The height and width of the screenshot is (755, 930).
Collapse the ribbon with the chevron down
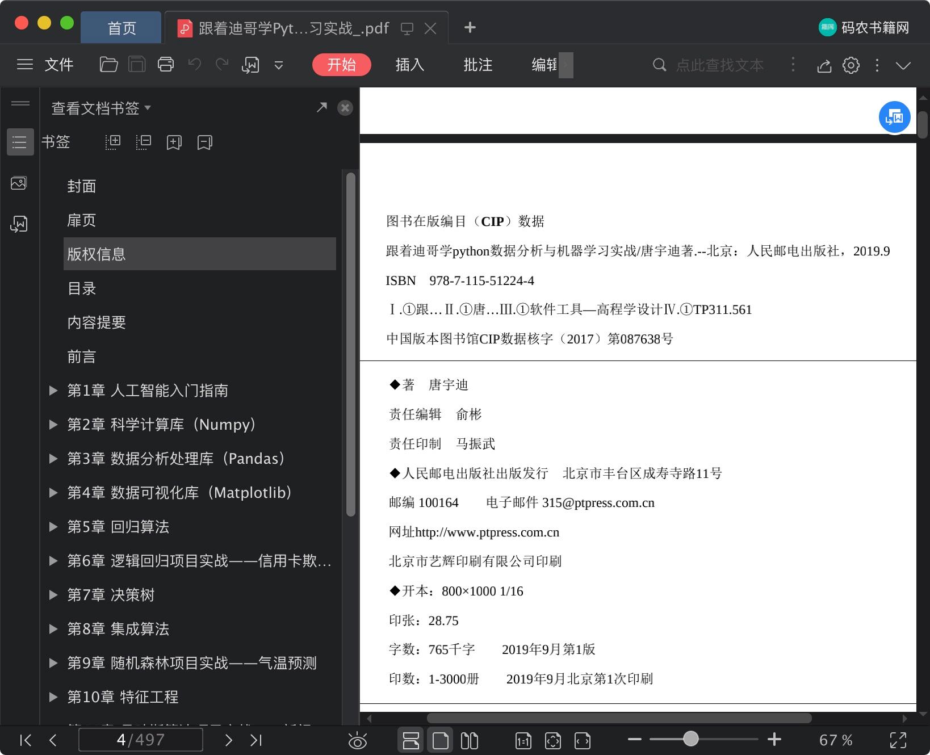pos(903,65)
